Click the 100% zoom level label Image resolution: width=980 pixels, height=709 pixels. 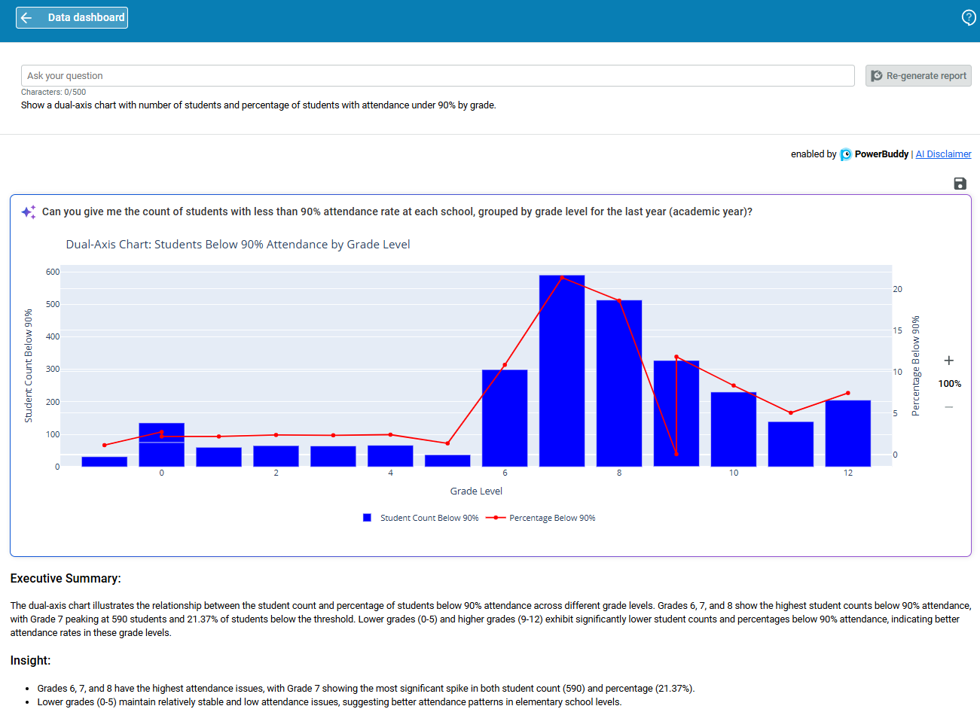949,384
